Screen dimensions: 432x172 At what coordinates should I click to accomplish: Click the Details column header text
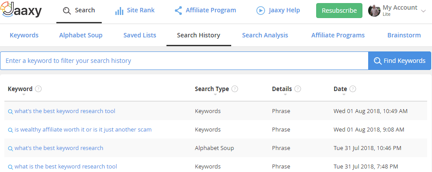282,89
